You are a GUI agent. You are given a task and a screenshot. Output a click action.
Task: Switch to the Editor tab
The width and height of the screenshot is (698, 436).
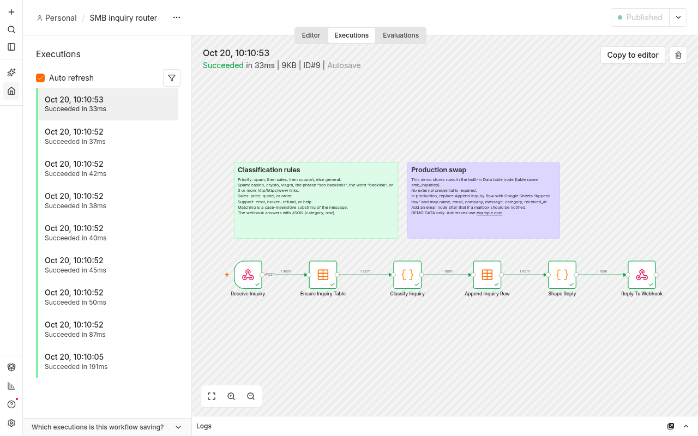311,35
